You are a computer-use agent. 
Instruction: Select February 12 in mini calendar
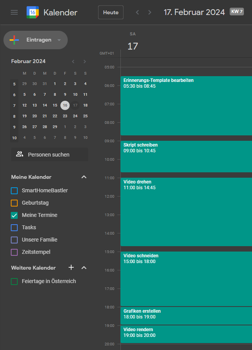click(25, 105)
